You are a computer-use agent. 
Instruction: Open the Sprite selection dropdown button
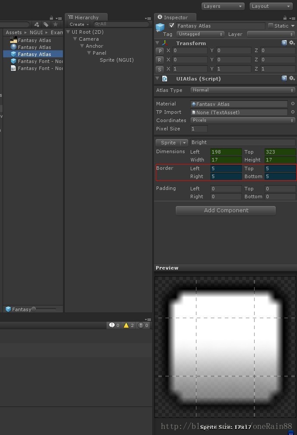171,143
